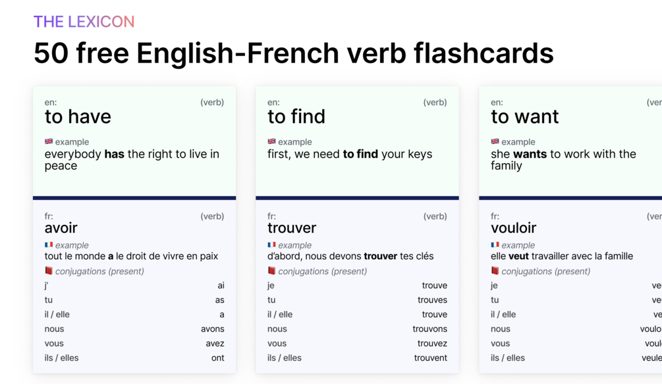Viewport: 662px width, 384px height.
Task: Click the red book icon on vouloir conjugations
Action: point(495,271)
